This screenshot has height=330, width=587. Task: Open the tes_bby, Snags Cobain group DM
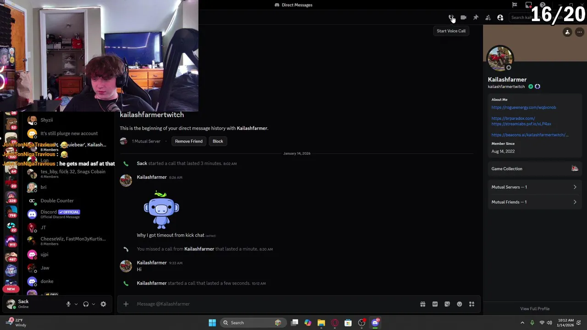(x=67, y=174)
